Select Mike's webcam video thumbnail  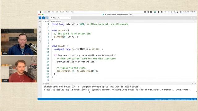pyautogui.click(x=19, y=42)
